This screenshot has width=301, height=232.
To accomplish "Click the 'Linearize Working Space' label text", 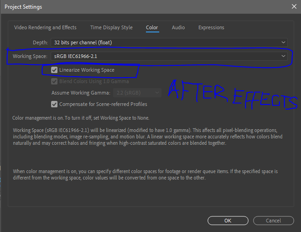I will 87,70.
